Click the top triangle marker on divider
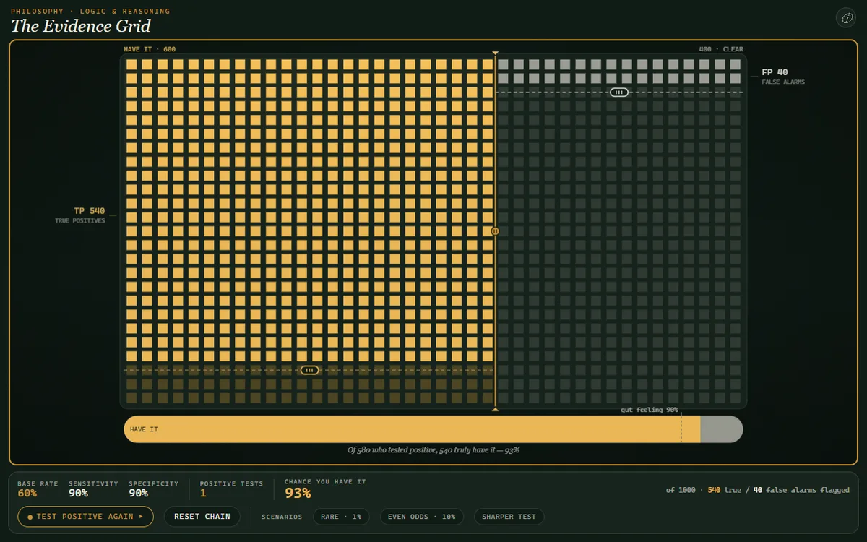 click(x=495, y=53)
